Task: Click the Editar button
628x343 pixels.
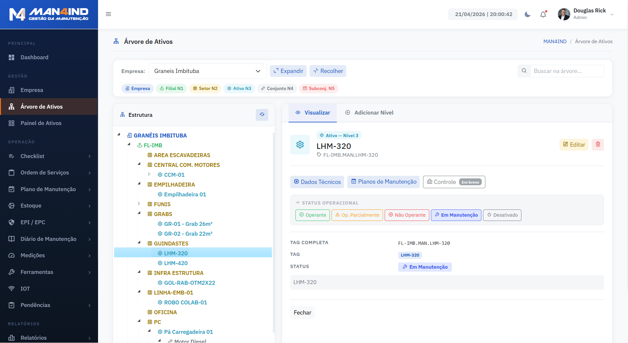Action: (574, 144)
